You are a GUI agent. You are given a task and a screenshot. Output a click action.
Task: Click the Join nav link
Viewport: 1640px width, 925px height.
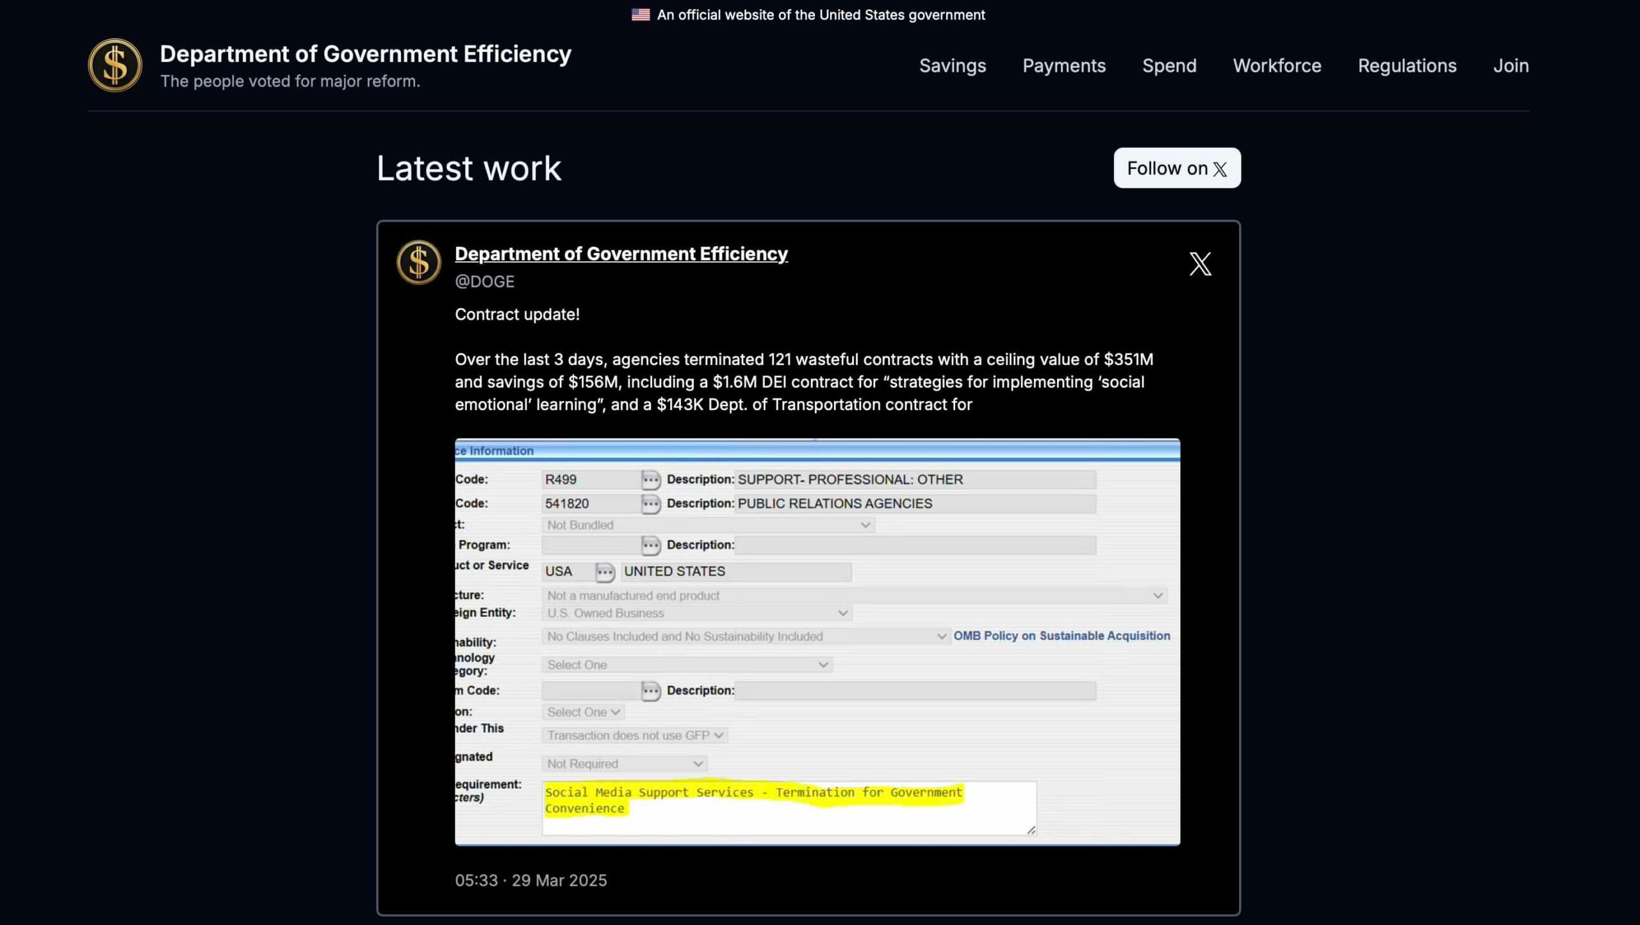(1511, 65)
